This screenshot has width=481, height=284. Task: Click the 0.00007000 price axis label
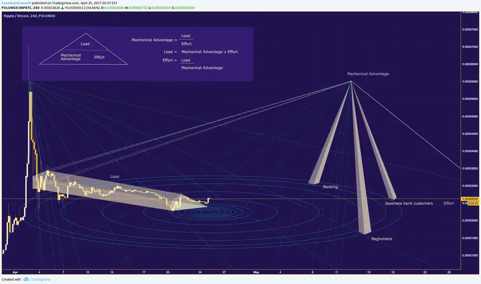coord(470,47)
